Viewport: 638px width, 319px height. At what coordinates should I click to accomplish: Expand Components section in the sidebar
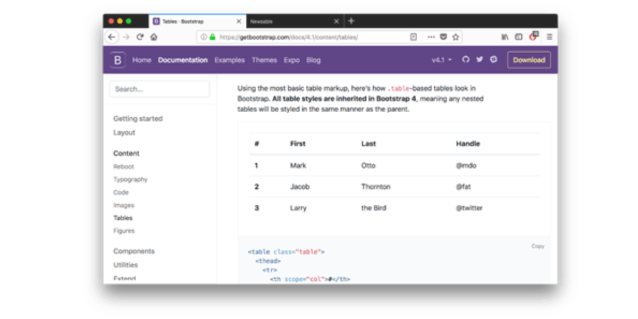pos(134,251)
